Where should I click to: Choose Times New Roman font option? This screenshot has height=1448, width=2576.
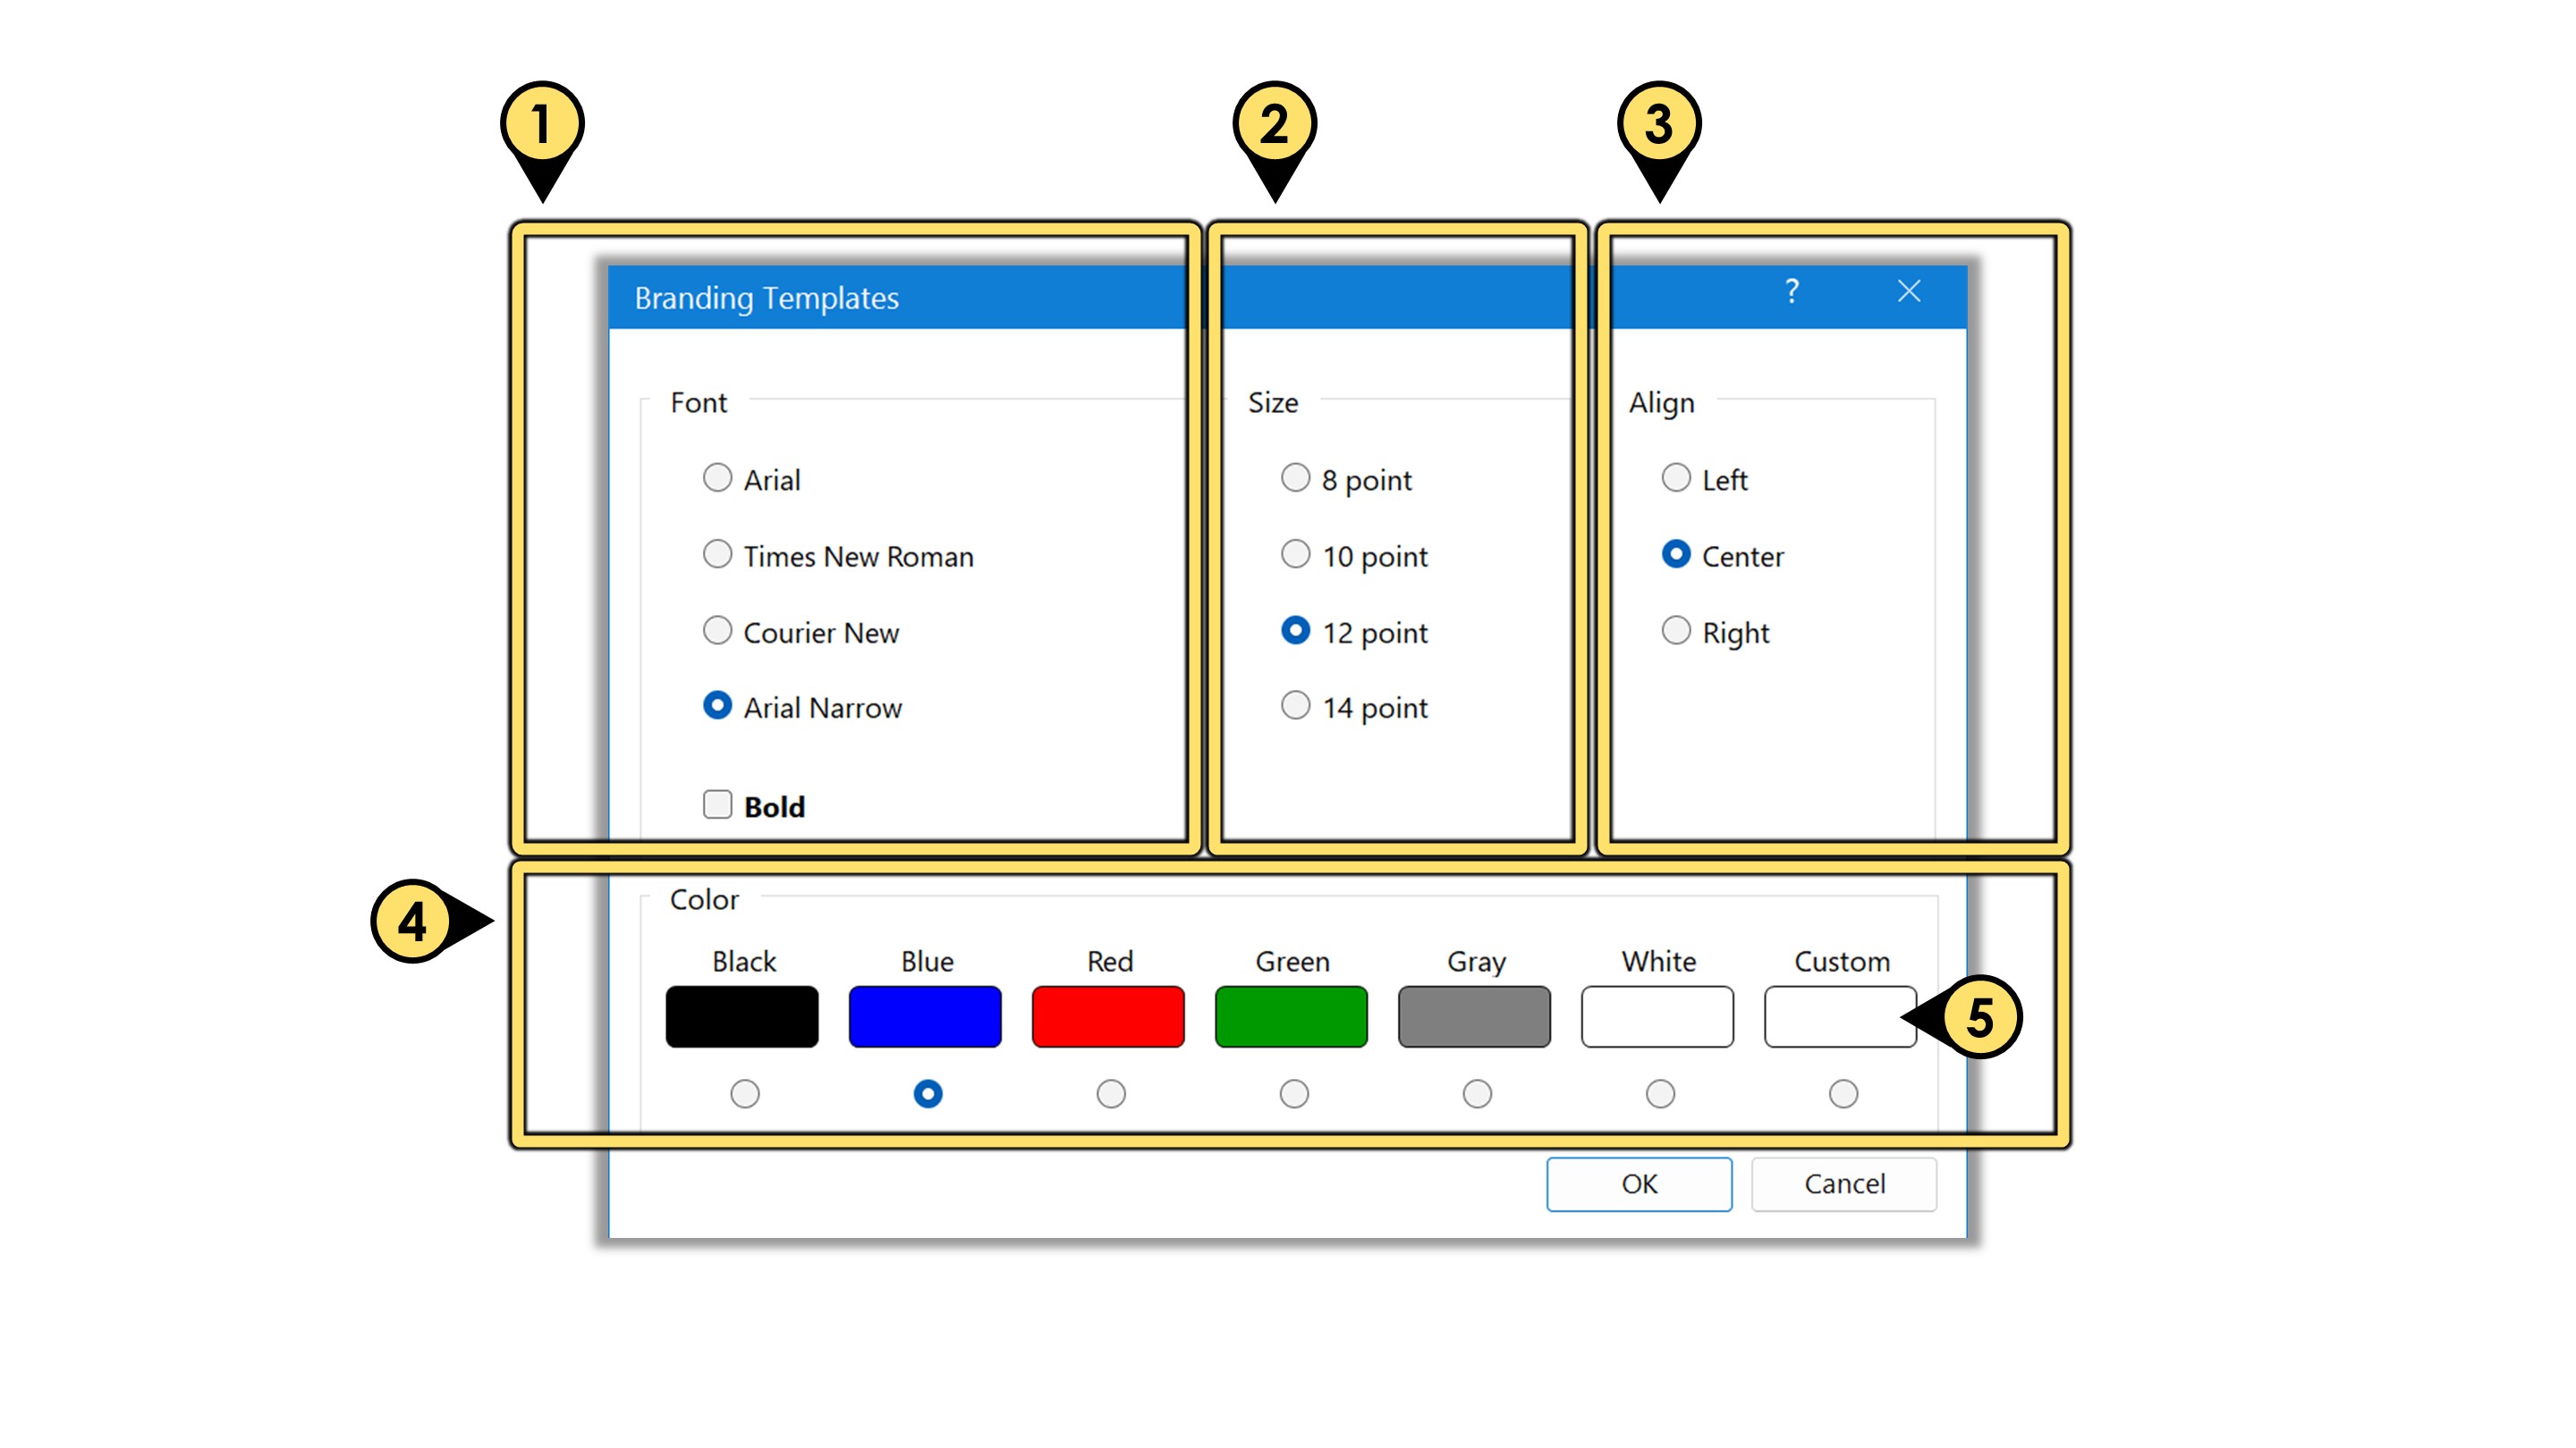point(717,554)
